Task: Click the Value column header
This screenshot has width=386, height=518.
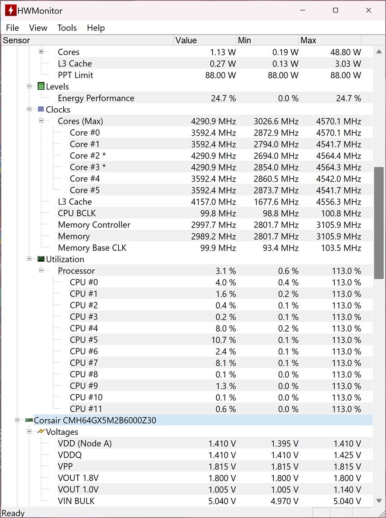Action: 205,40
